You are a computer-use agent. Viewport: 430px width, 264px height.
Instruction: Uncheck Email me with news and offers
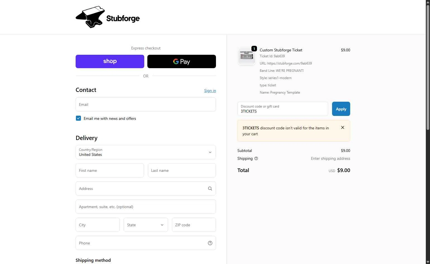(78, 118)
